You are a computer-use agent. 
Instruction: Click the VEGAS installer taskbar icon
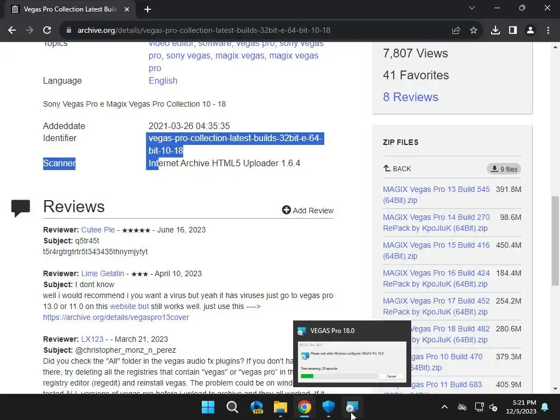[353, 407]
